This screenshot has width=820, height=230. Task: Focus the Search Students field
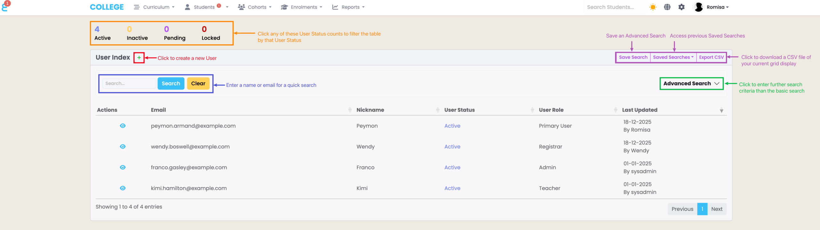[610, 7]
